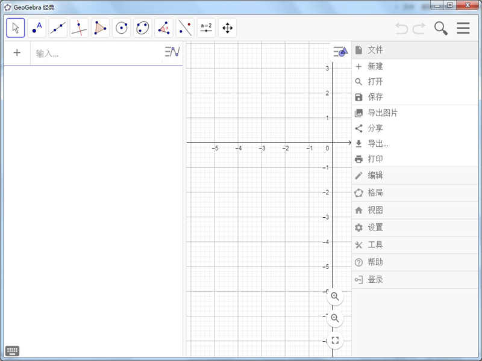Open the 导出... export submenu

[x=415, y=144]
